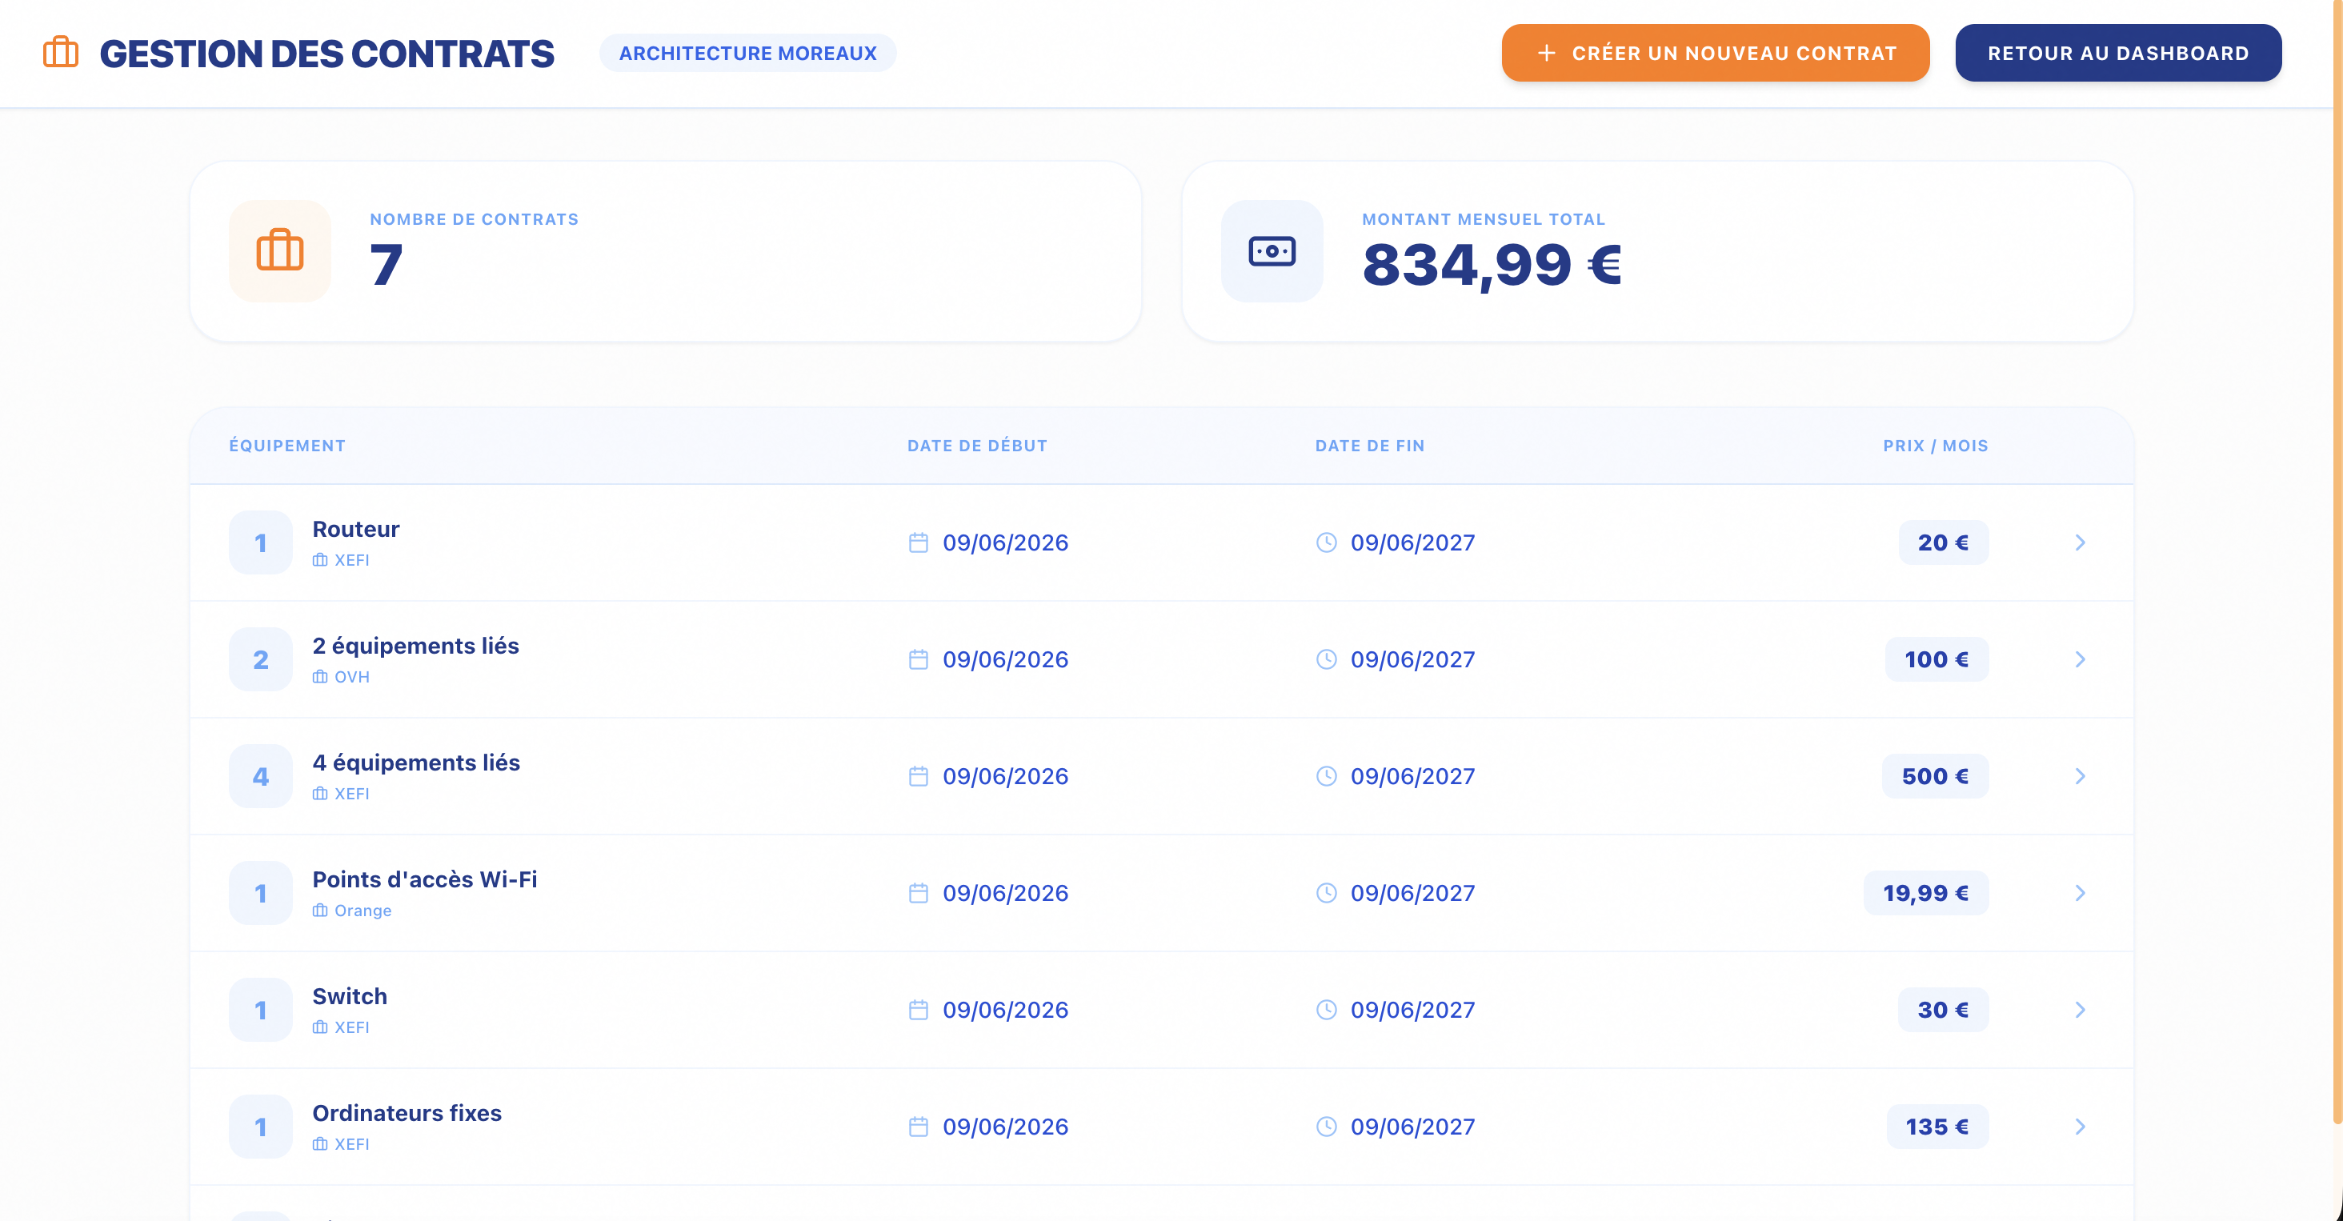Click the vertical scrollbar on the right edge
Image resolution: width=2343 pixels, height=1221 pixels.
(2337, 563)
